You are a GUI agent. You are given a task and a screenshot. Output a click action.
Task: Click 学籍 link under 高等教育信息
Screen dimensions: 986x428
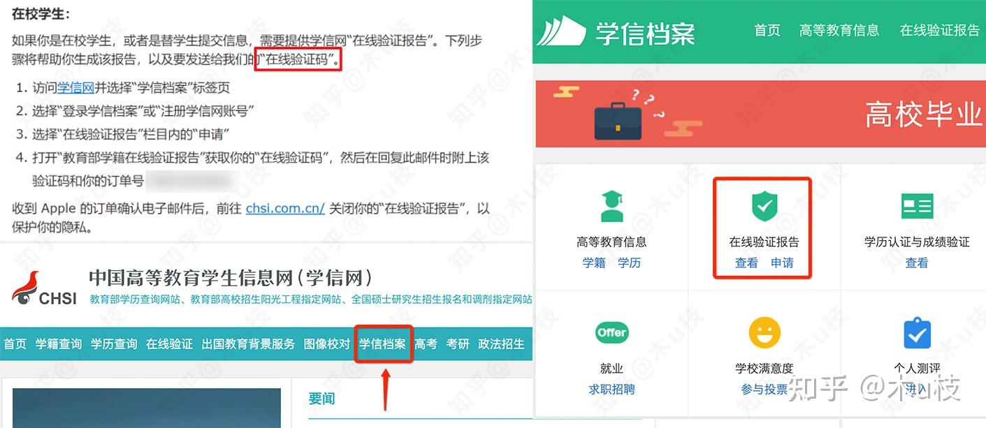point(594,263)
